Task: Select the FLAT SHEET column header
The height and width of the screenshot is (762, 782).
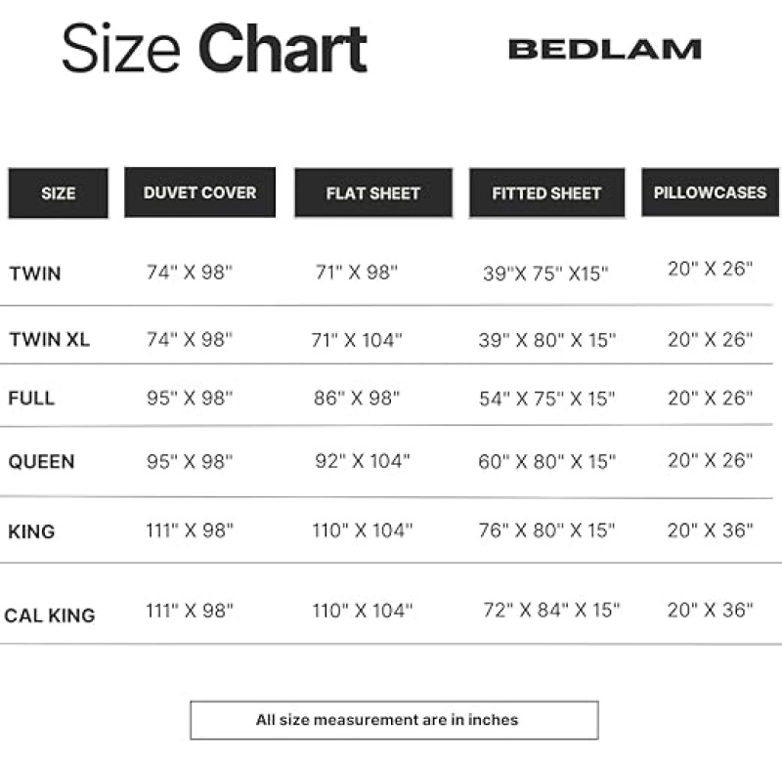Action: coord(373,192)
